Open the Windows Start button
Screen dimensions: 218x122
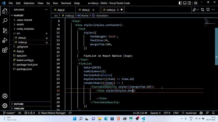pyautogui.click(x=75, y=119)
